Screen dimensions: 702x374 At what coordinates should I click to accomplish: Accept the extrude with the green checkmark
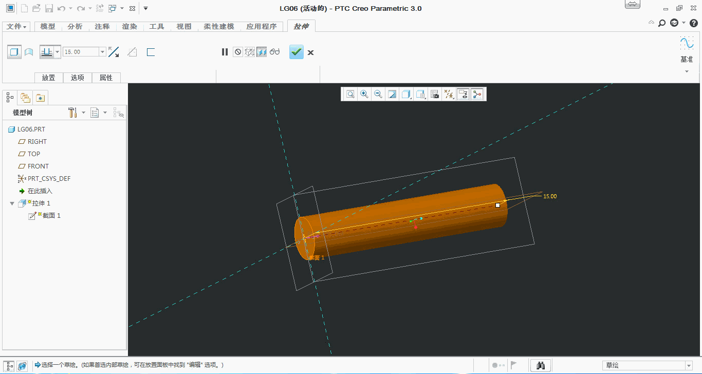(x=297, y=52)
